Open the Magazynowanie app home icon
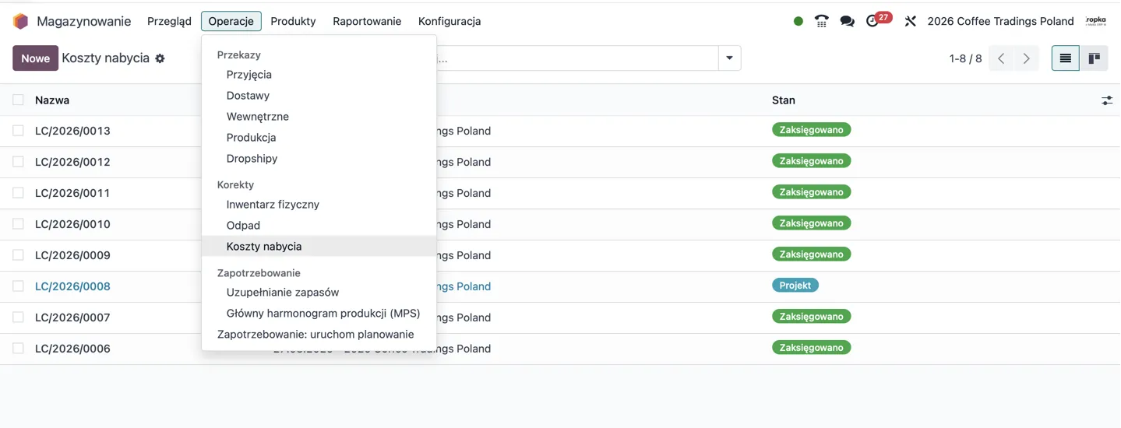The image size is (1121, 428). (x=20, y=21)
